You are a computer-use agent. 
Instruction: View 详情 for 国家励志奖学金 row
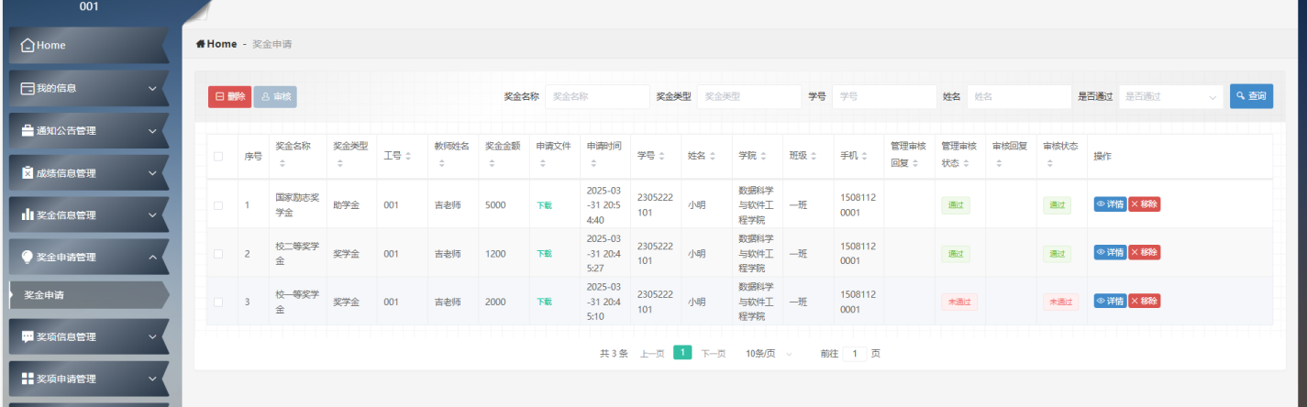(1110, 204)
